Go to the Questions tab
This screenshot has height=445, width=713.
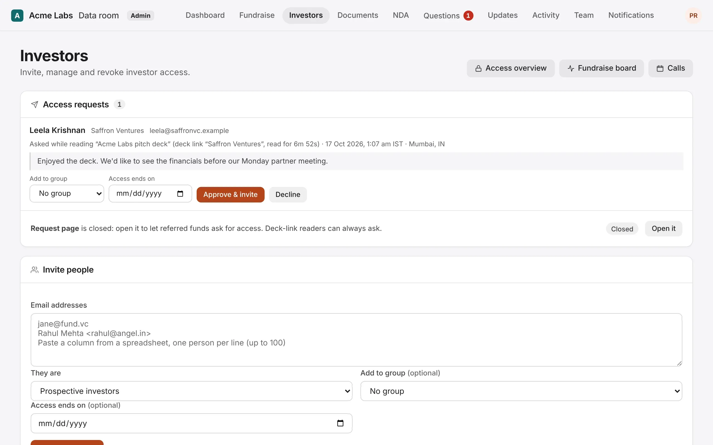(x=448, y=15)
